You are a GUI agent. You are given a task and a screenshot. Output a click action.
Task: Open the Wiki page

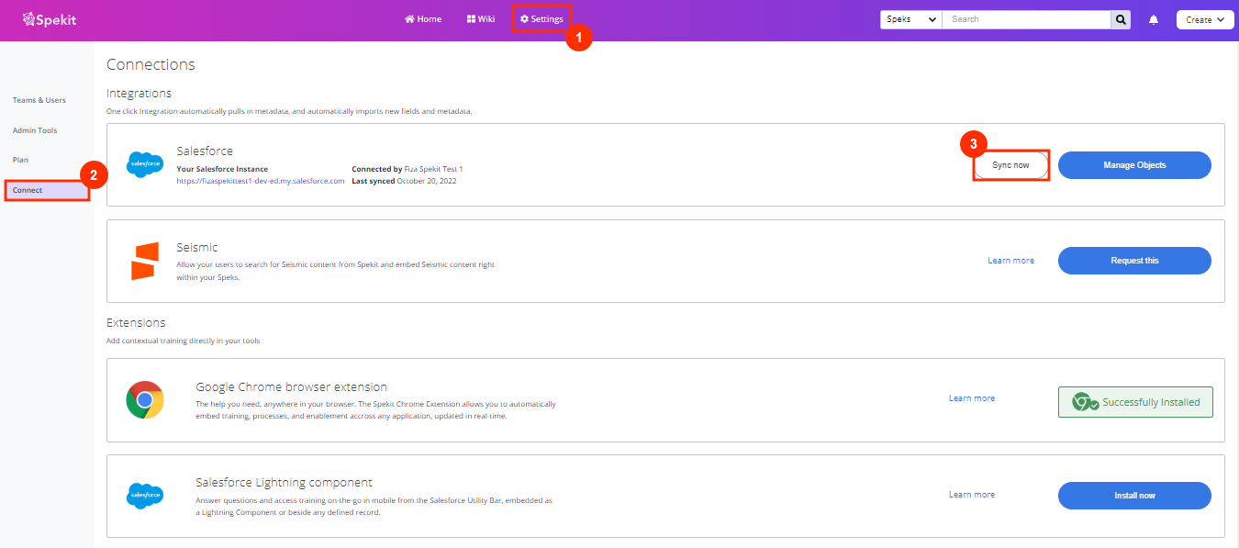click(481, 19)
